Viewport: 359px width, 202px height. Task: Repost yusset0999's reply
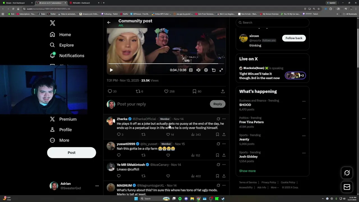point(143,155)
